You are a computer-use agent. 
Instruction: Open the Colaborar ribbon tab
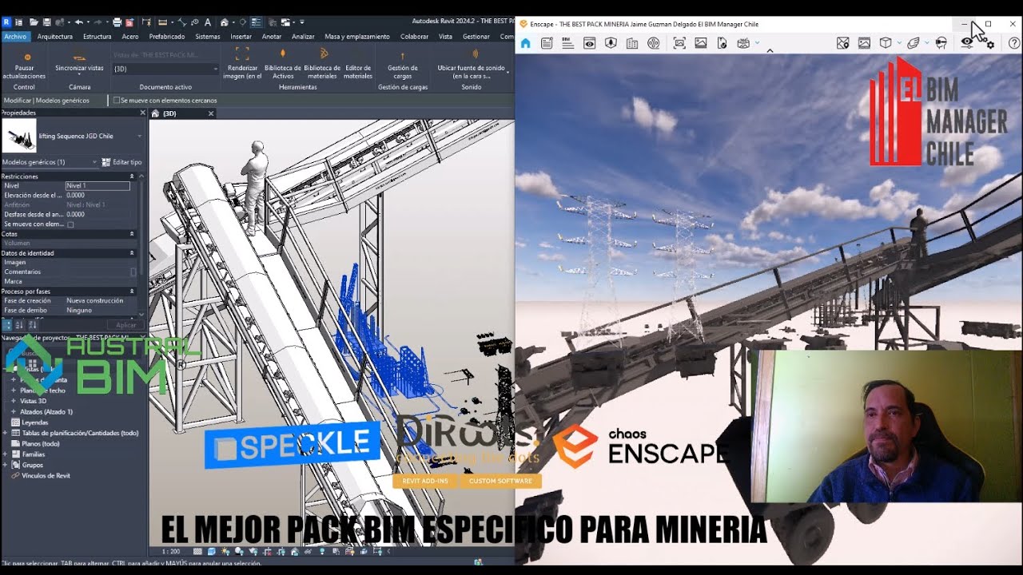tap(414, 36)
